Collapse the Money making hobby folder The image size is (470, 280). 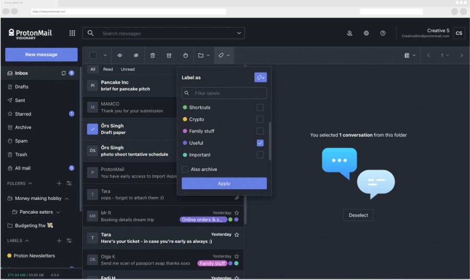66,198
